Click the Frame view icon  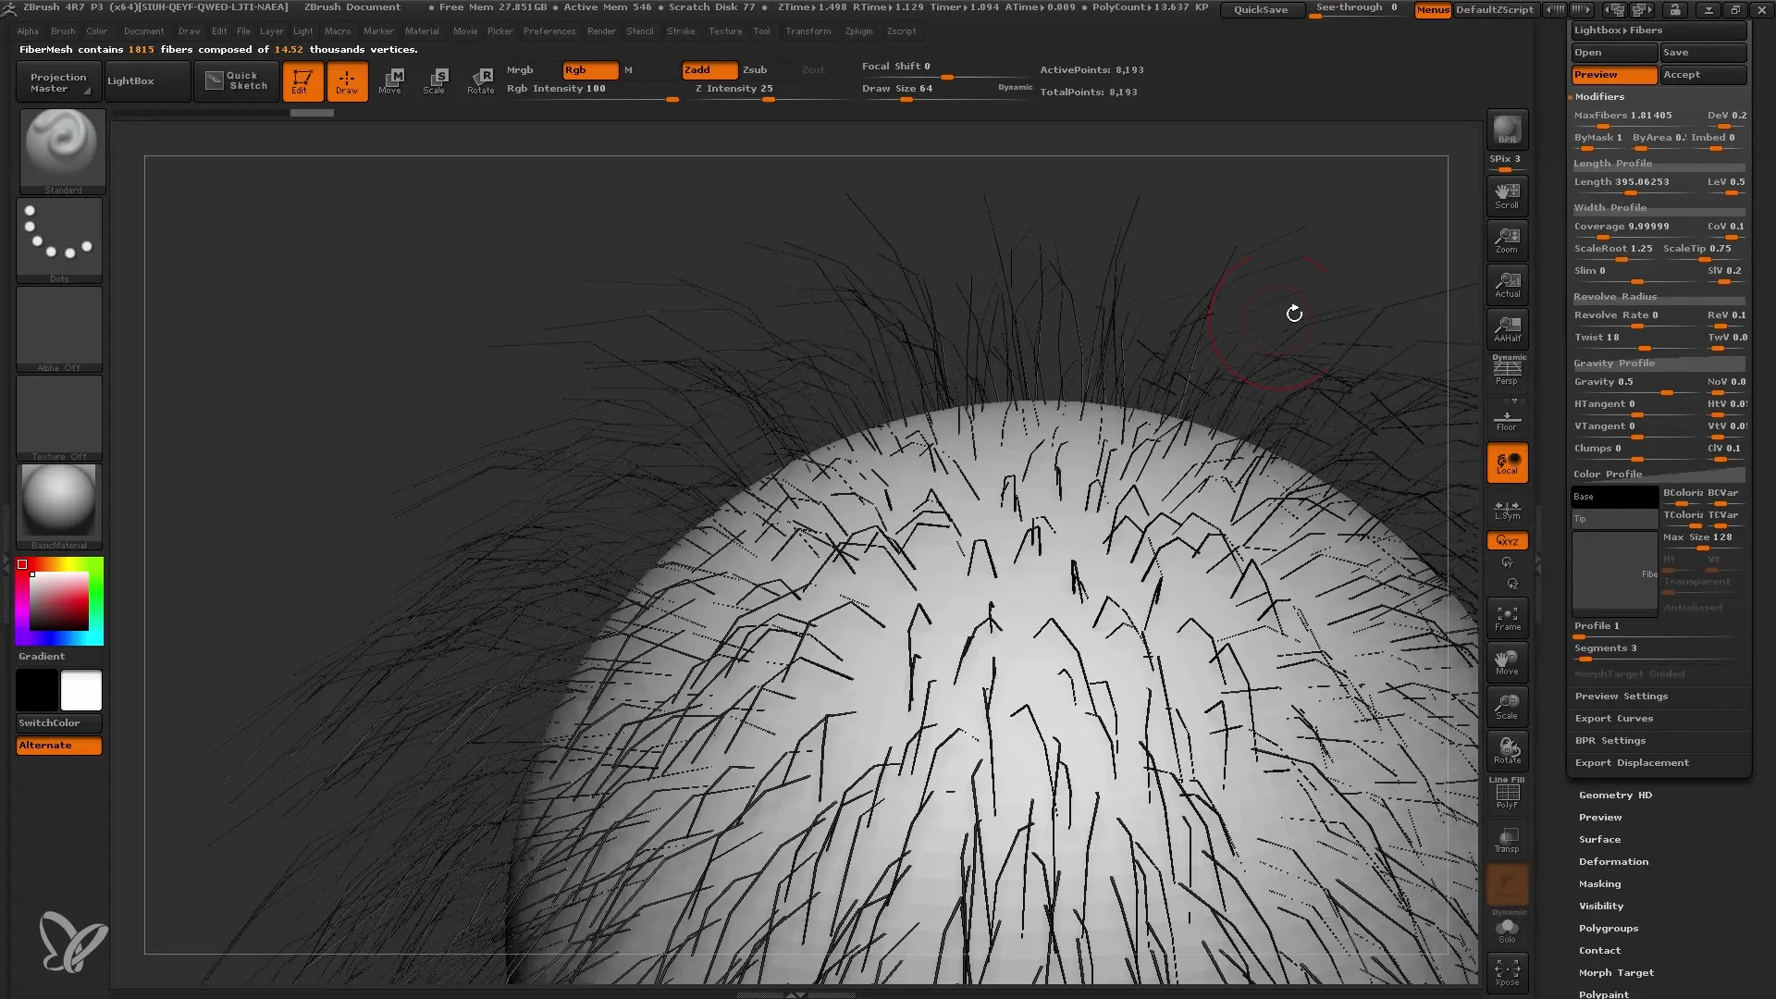pos(1507,617)
